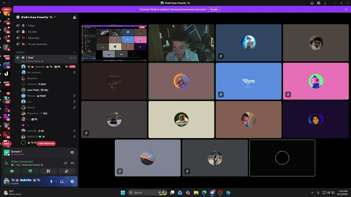Image resolution: width=351 pixels, height=197 pixels.
Task: Open Microsoft Edge from the taskbar
Action: (204, 193)
